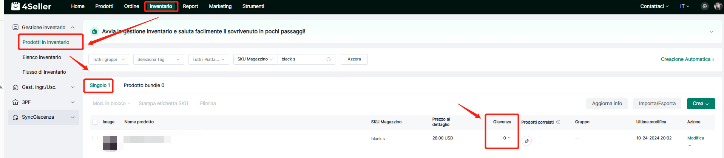Image resolution: width=724 pixels, height=158 pixels.
Task: Switch to Prodotto bundle tab
Action: (144, 85)
